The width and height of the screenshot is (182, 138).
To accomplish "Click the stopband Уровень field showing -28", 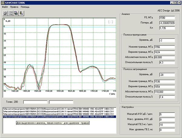I will click(x=167, y=74).
